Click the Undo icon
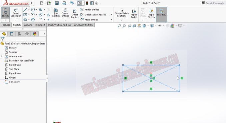The width and height of the screenshot is (226, 123). click(72, 3)
